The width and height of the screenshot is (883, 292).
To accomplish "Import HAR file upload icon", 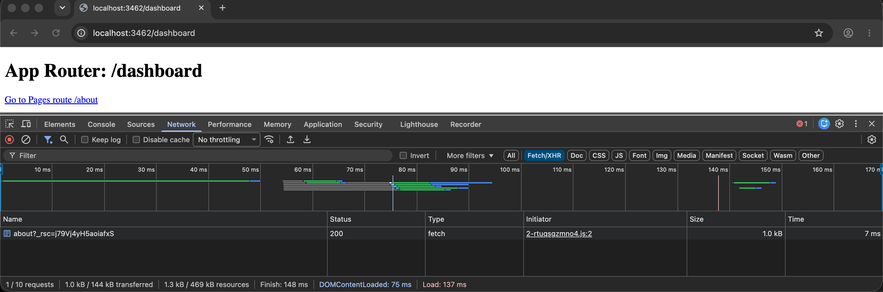I will (x=290, y=140).
